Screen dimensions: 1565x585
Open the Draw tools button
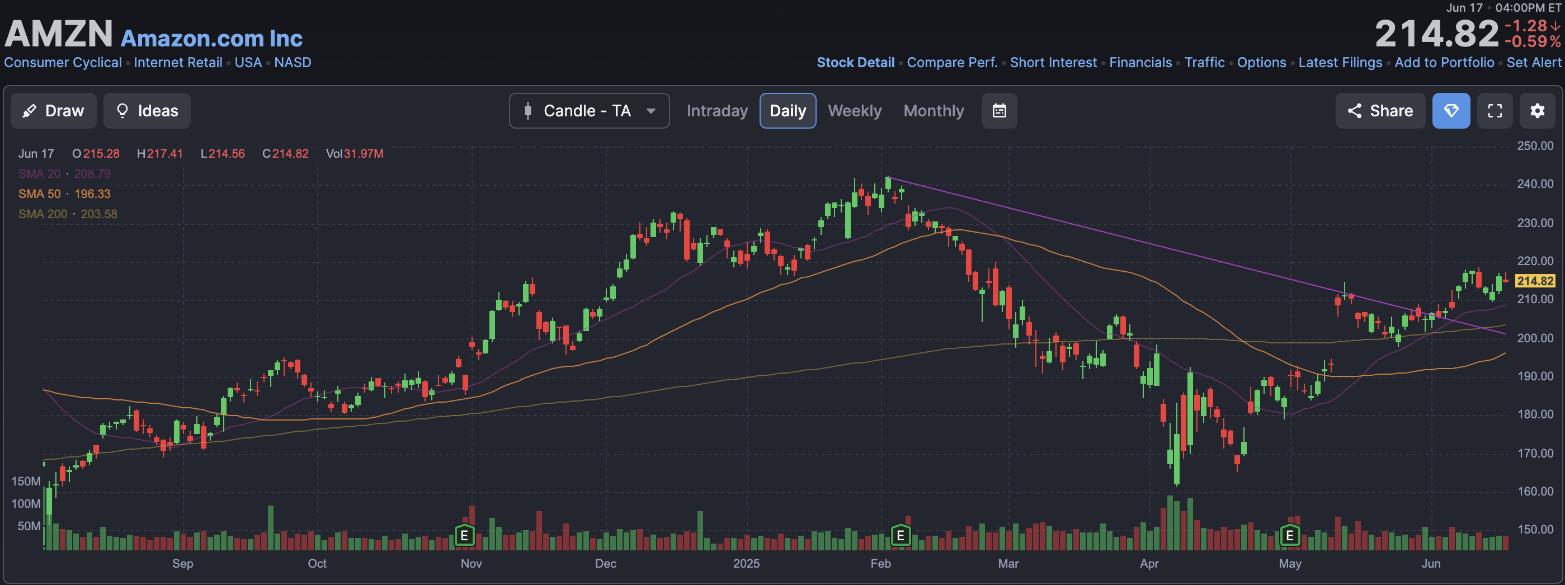(x=54, y=111)
